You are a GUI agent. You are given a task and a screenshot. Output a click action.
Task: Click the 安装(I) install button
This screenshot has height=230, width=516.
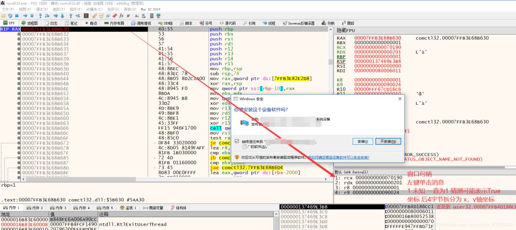(362, 141)
